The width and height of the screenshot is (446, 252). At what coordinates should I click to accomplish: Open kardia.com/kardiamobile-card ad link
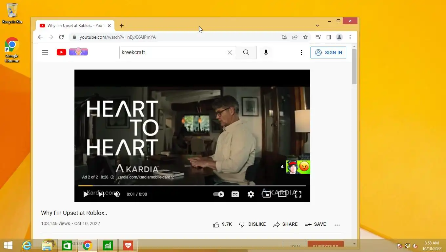(x=146, y=177)
